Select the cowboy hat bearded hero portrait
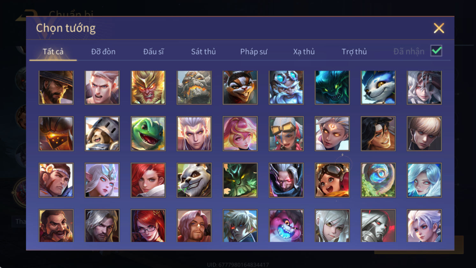This screenshot has height=268, width=476. point(56,87)
